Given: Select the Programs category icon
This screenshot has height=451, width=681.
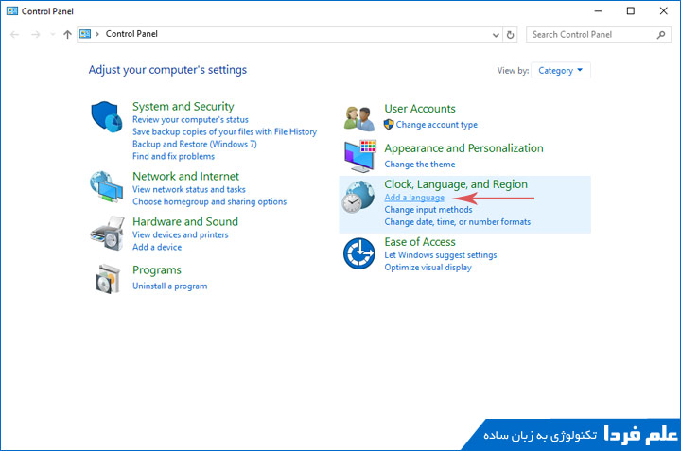Looking at the screenshot, I should pyautogui.click(x=107, y=278).
